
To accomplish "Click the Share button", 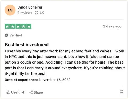I will [x=36, y=92].
